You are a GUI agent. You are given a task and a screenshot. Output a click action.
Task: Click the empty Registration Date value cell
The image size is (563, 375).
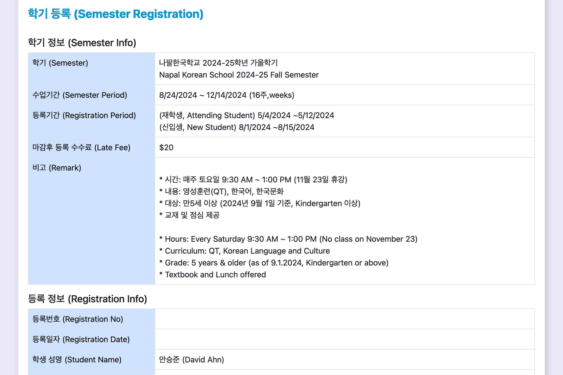[x=345, y=339]
